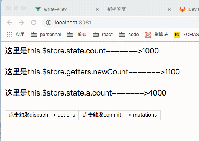Viewport: 199px width, 141px height.
Task: Open the personnal bookmarks folder
Action: 46,35
